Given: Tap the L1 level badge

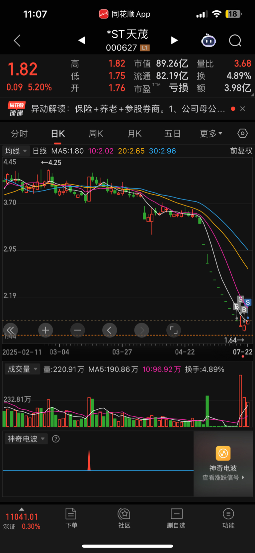Looking at the screenshot, I should pyautogui.click(x=144, y=48).
